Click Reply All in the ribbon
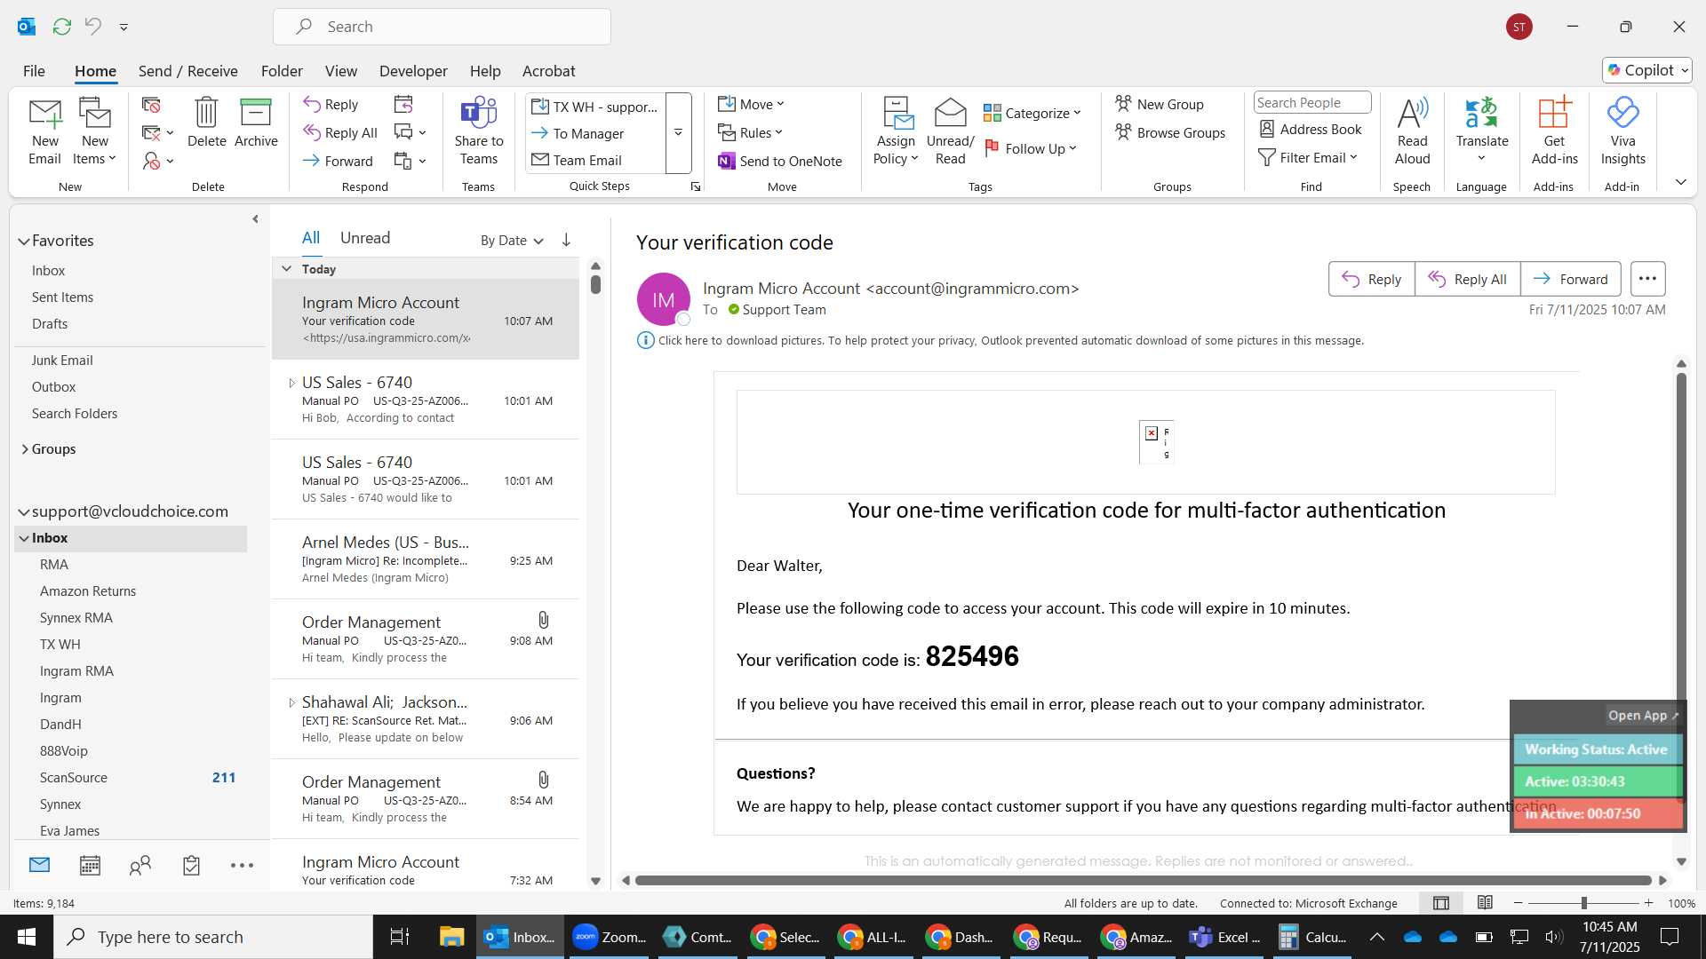The width and height of the screenshot is (1706, 959). point(340,132)
